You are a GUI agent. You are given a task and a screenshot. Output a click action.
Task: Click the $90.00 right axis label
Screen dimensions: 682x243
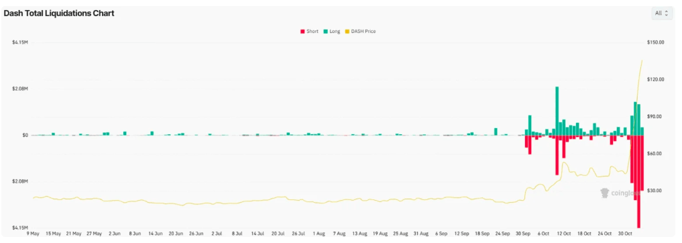pyautogui.click(x=655, y=116)
